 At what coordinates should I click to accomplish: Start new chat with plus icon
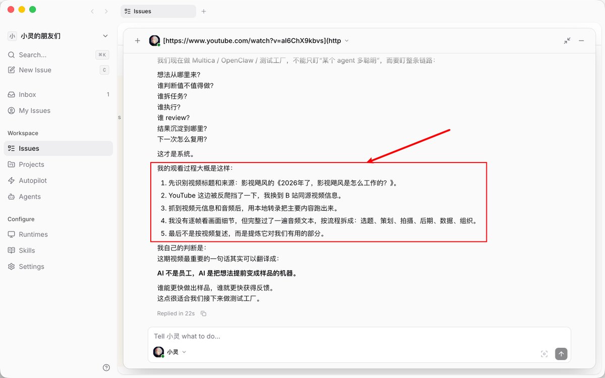pyautogui.click(x=137, y=41)
